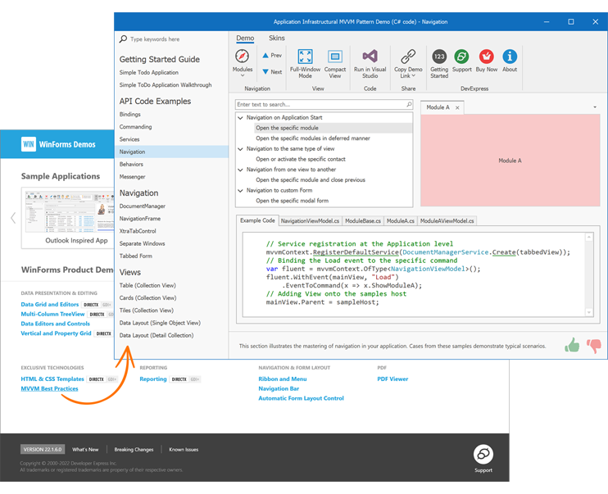Viewport: 608px width, 494px height.
Task: Click the green Support ribbon icon
Action: click(x=461, y=57)
